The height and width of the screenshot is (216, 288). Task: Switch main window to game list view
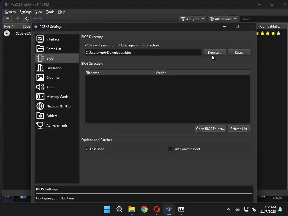tap(8, 19)
